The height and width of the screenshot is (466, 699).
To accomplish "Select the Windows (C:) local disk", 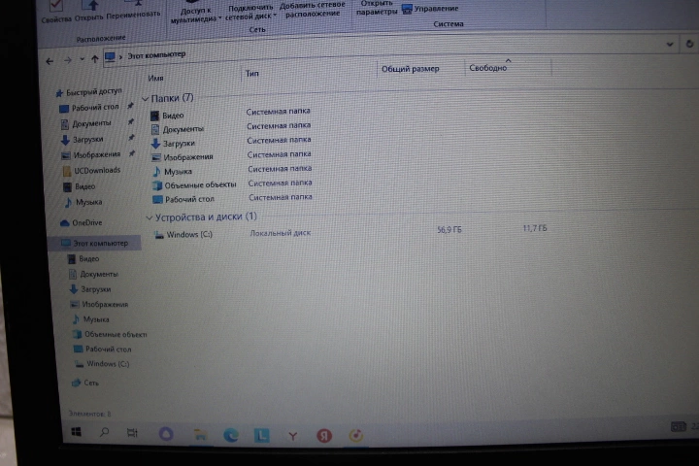I will pyautogui.click(x=187, y=234).
